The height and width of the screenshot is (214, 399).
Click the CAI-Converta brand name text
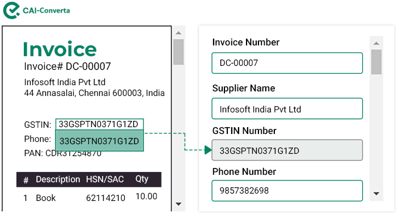click(46, 10)
